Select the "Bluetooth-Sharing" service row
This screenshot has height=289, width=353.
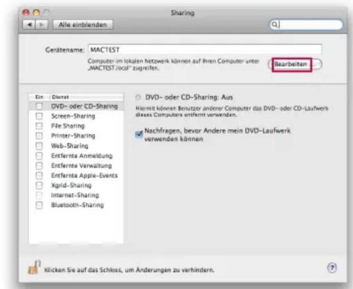[76, 205]
